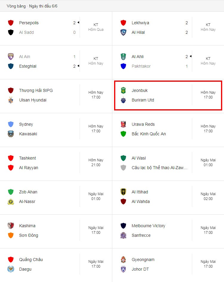224x282 pixels.
Task: Click the Al Ain purple crest icon
Action: (11, 57)
